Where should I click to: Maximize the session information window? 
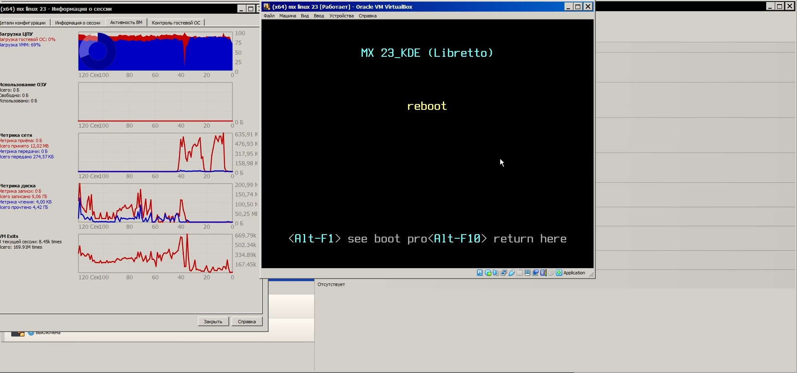[251, 9]
